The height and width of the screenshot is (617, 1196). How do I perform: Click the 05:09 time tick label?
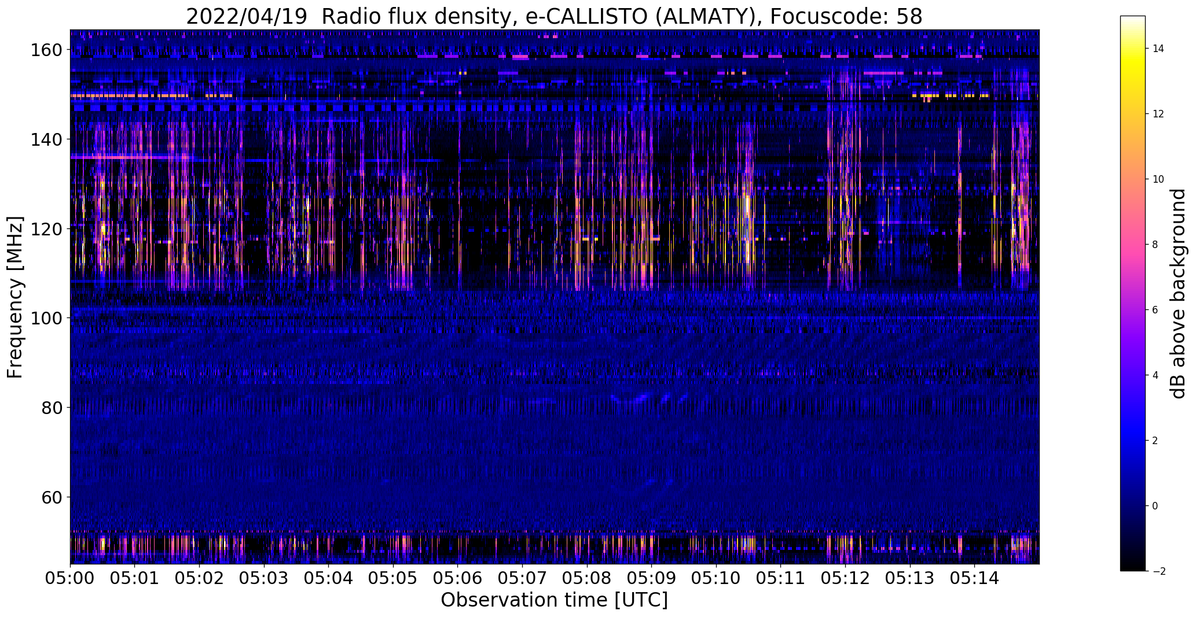651,579
